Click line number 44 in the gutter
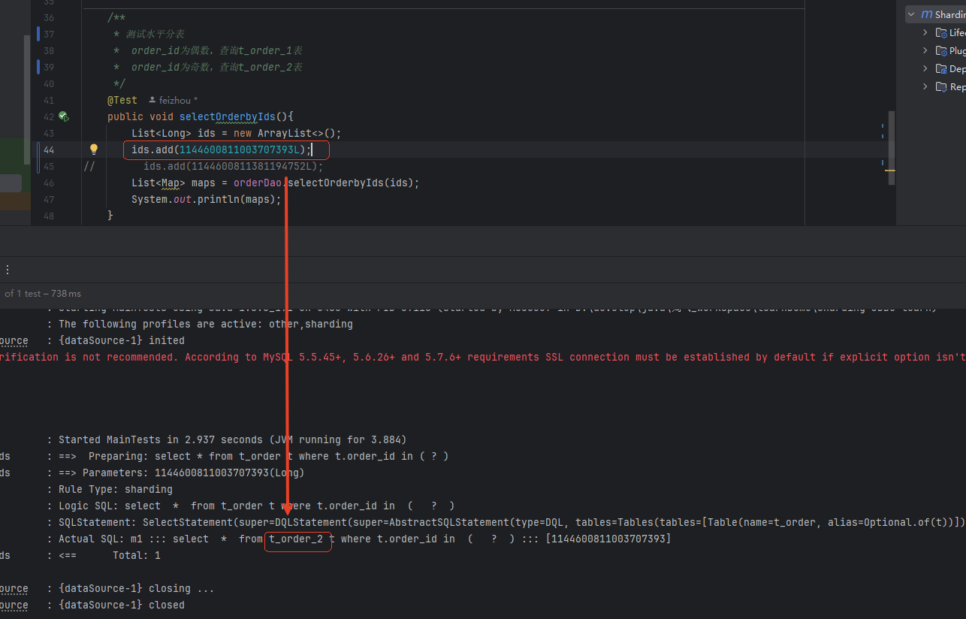 pyautogui.click(x=49, y=149)
